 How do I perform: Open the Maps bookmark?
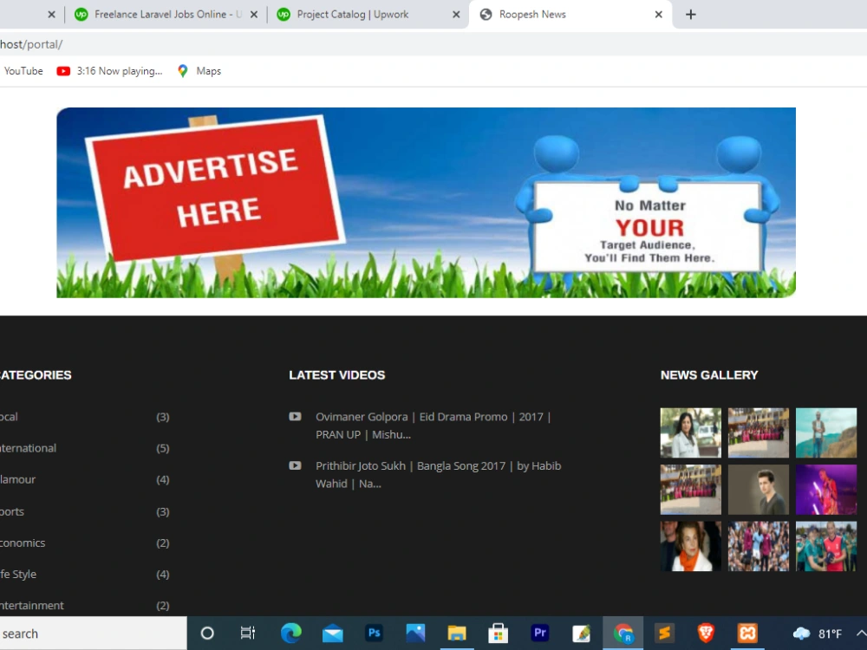pos(199,71)
